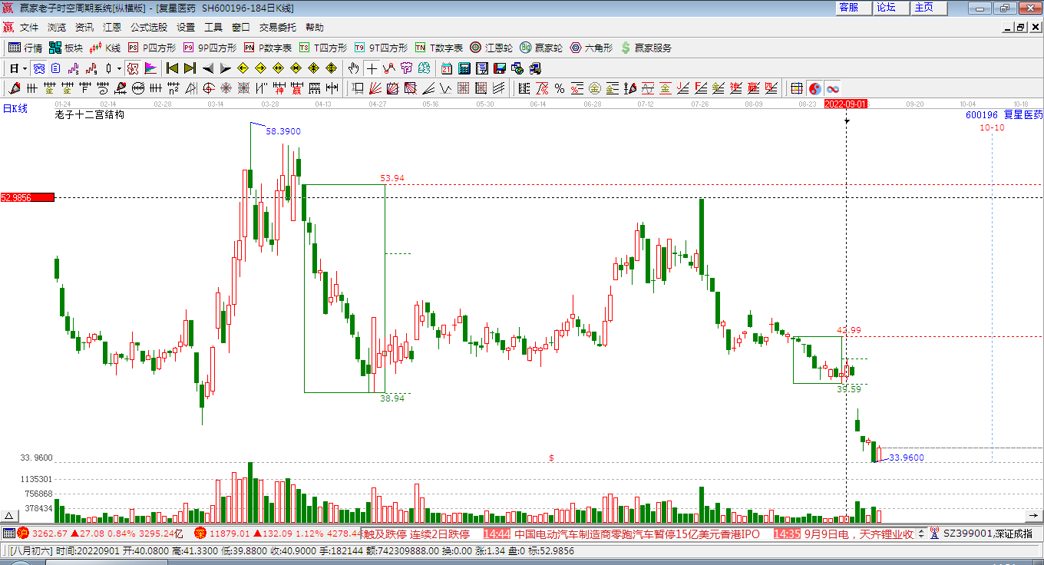Select the red 2022-09-01 date marker
The image size is (1044, 565).
(x=846, y=104)
